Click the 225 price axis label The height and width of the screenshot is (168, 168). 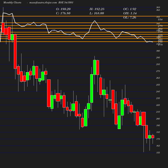point(158,105)
